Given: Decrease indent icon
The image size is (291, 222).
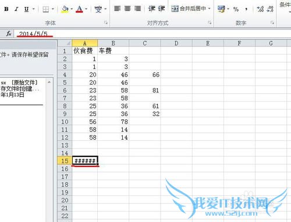Looking at the screenshot, I should tap(152, 9).
